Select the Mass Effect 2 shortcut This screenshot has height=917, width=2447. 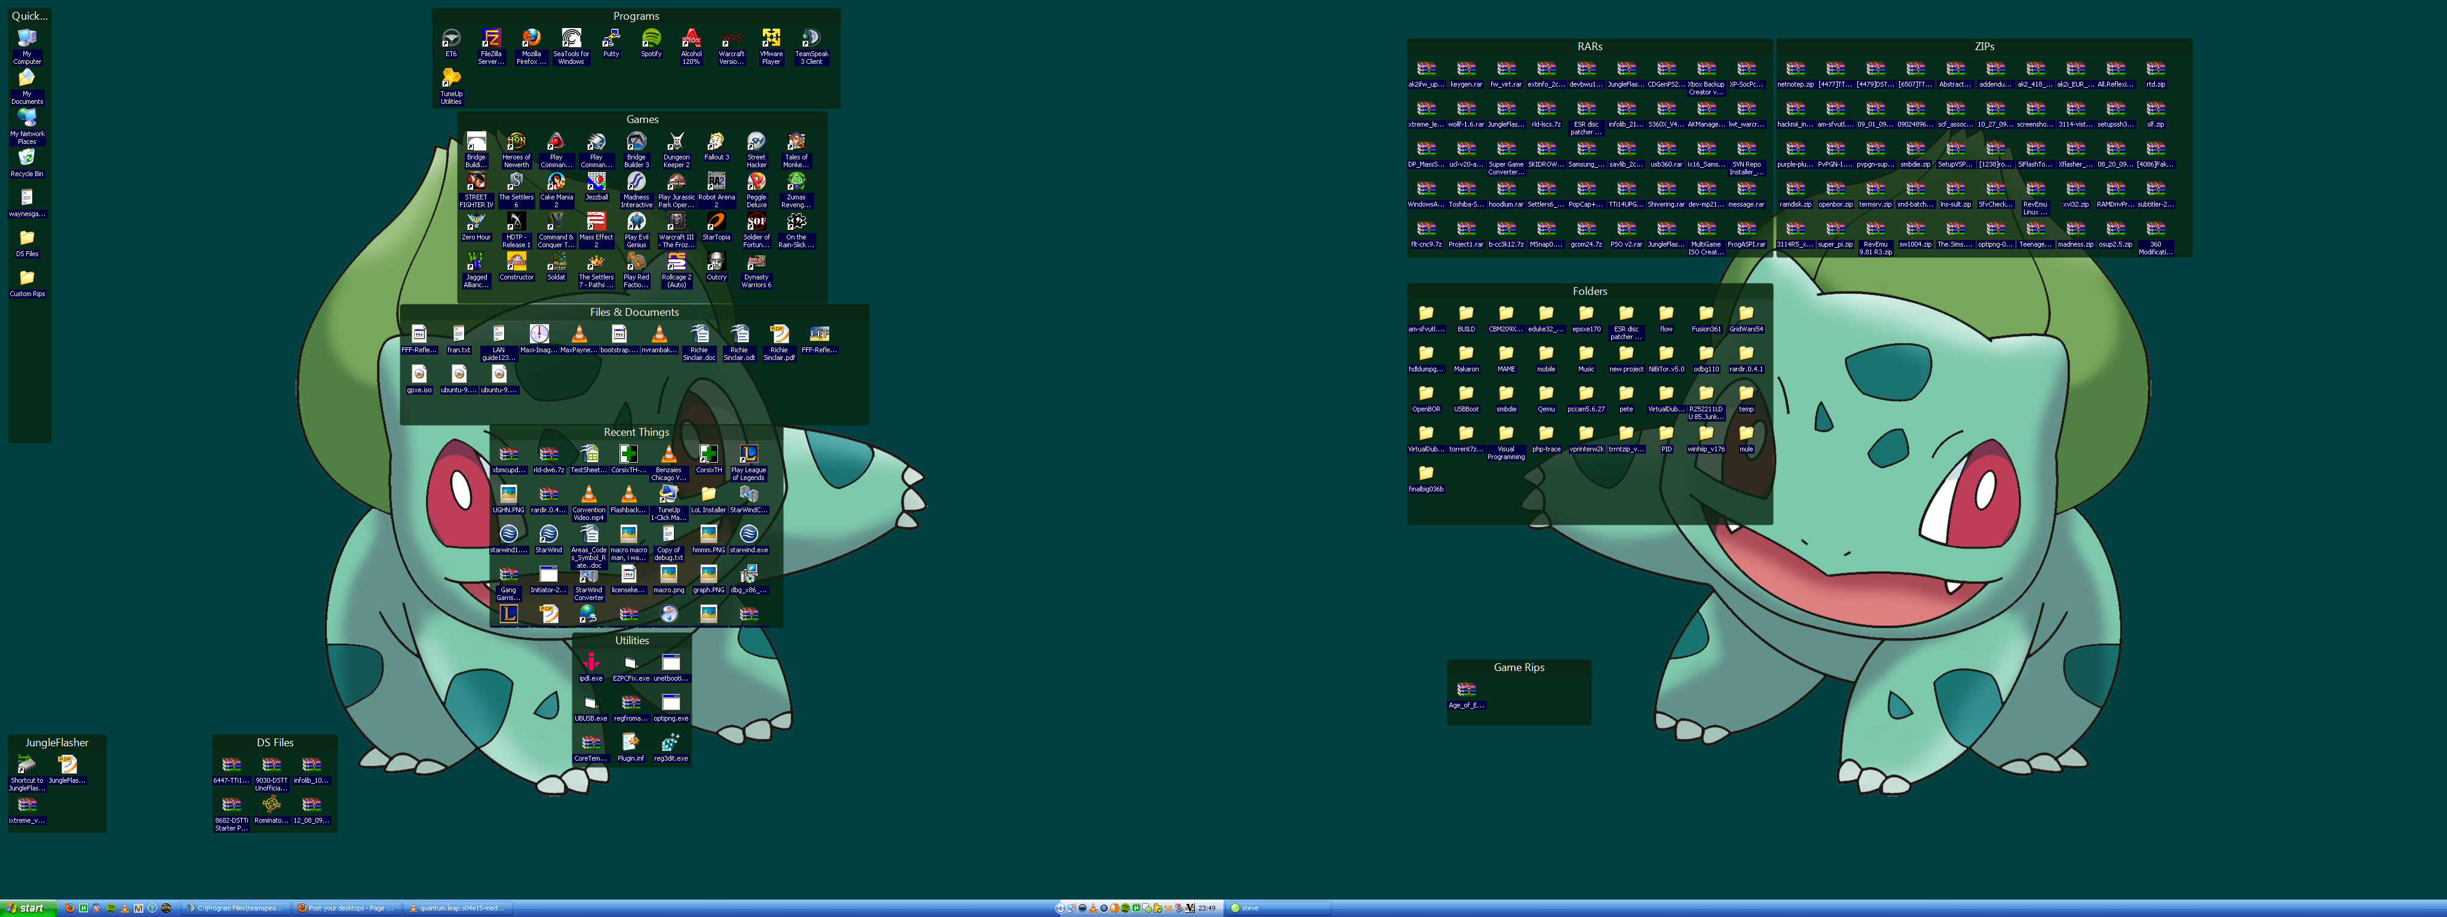point(597,222)
